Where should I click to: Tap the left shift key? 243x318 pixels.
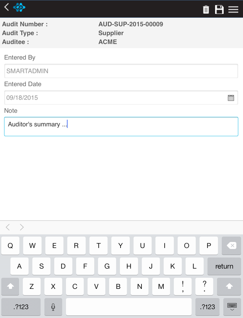[10, 286]
